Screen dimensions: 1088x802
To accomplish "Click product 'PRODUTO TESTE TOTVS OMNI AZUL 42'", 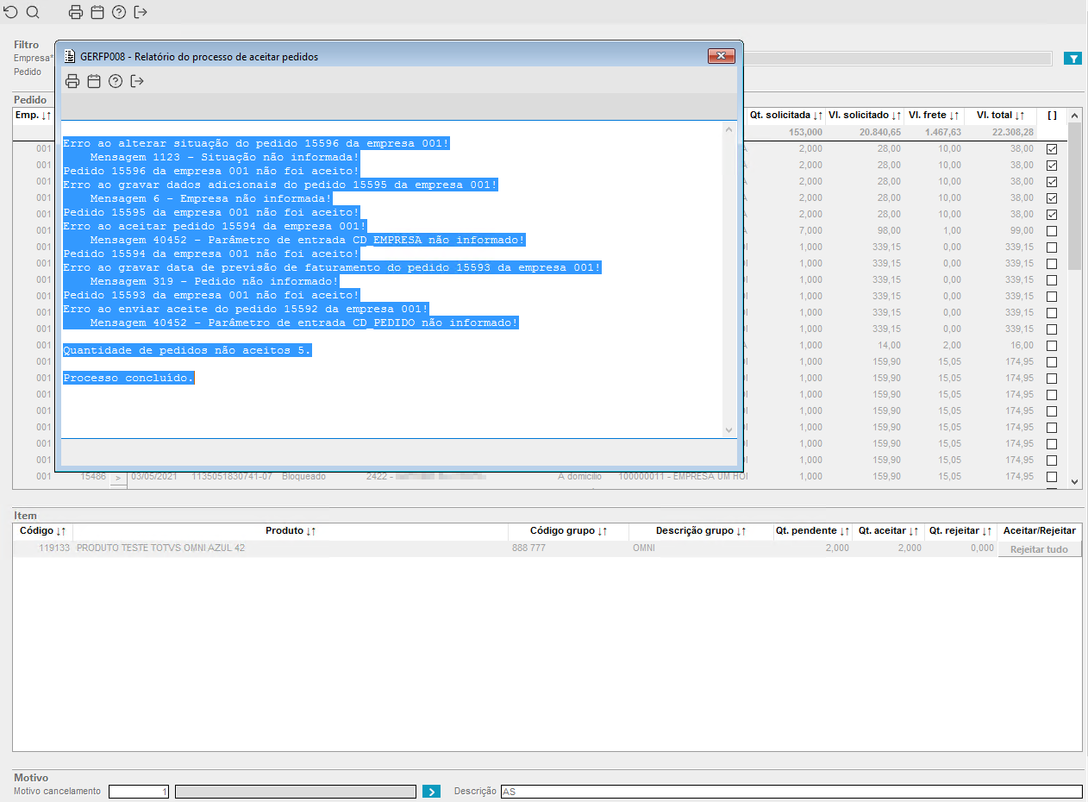I will 160,548.
